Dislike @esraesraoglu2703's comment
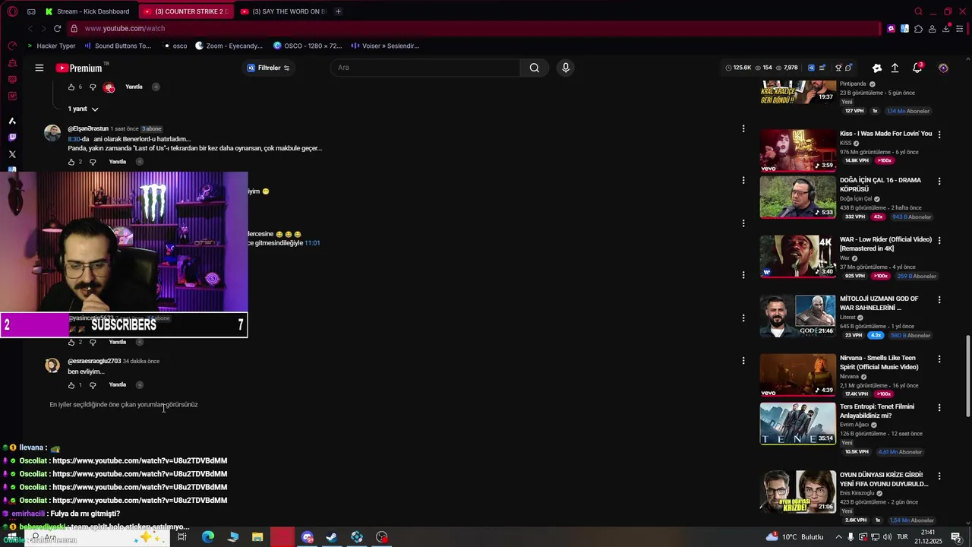This screenshot has height=547, width=972. click(93, 385)
